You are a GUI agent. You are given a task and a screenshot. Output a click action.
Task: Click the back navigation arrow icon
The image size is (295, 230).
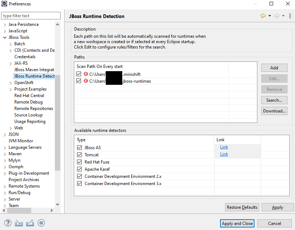coord(263,16)
